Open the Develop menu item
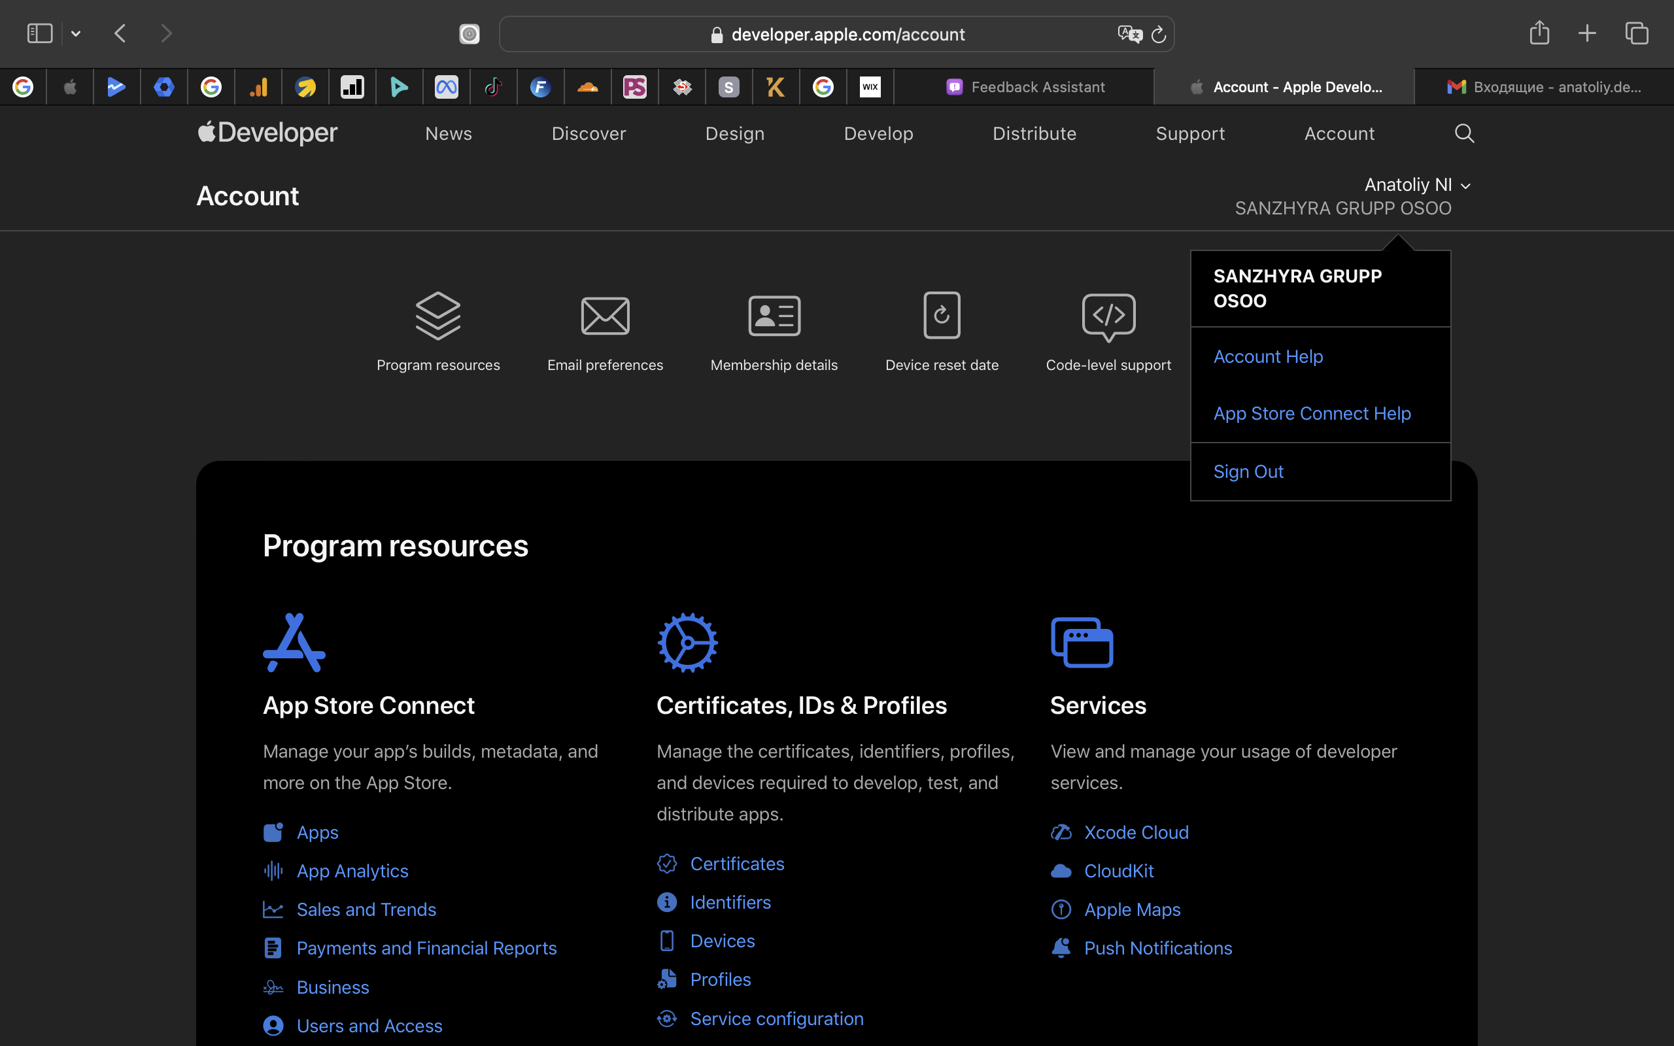The width and height of the screenshot is (1674, 1046). tap(878, 133)
